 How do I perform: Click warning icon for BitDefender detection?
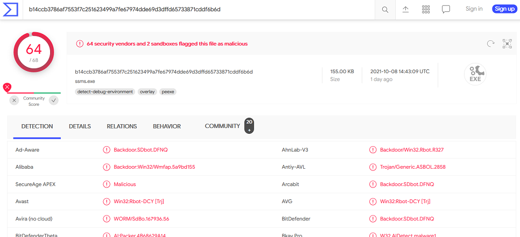click(x=373, y=219)
